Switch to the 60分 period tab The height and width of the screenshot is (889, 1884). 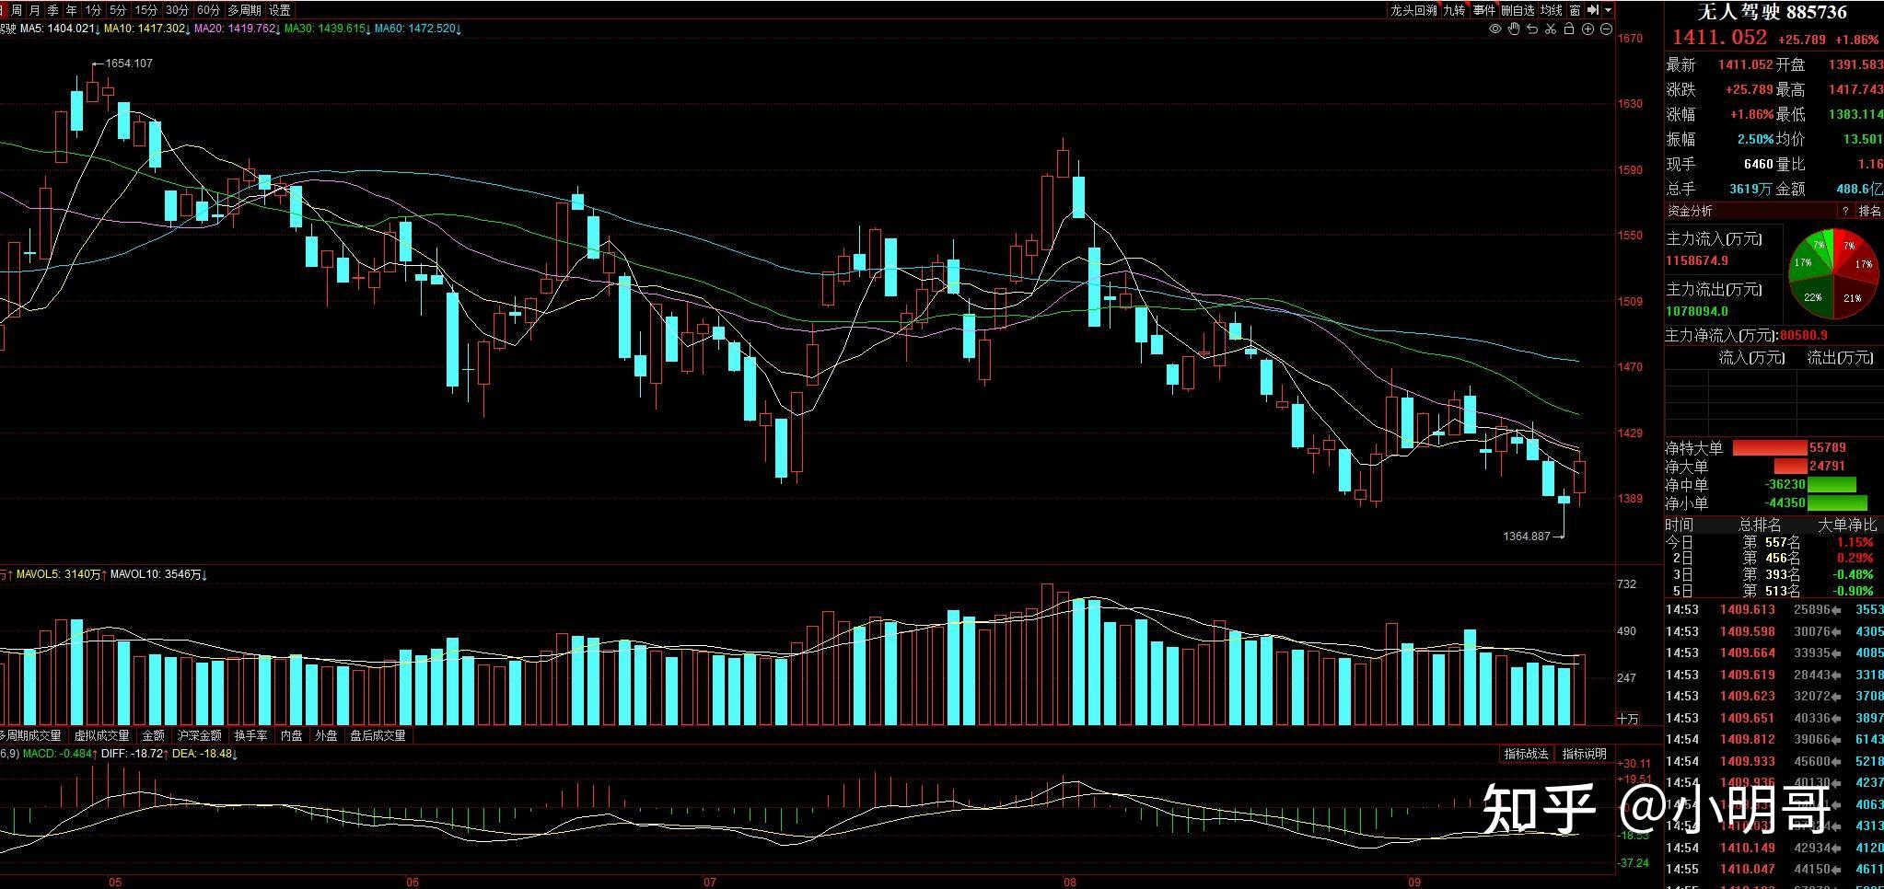coord(209,10)
